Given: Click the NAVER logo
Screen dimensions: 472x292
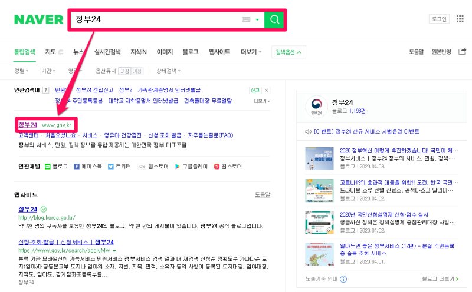Looking at the screenshot, I should click(39, 19).
